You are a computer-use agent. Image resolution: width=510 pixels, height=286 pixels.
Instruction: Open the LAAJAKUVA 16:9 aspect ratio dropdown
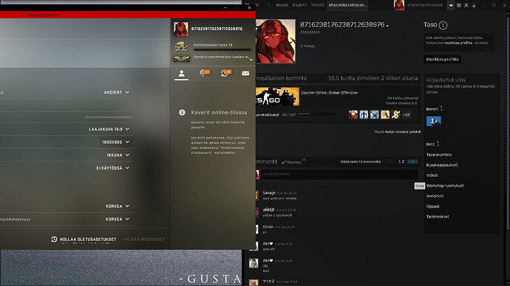(x=109, y=129)
